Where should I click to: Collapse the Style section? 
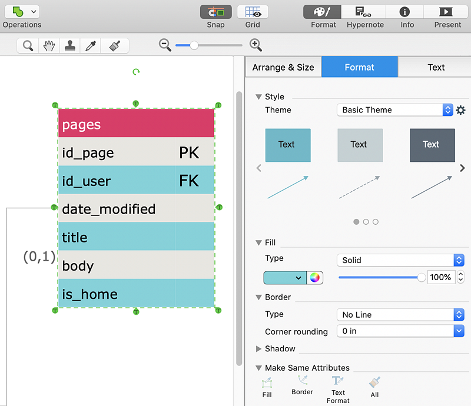coord(258,96)
